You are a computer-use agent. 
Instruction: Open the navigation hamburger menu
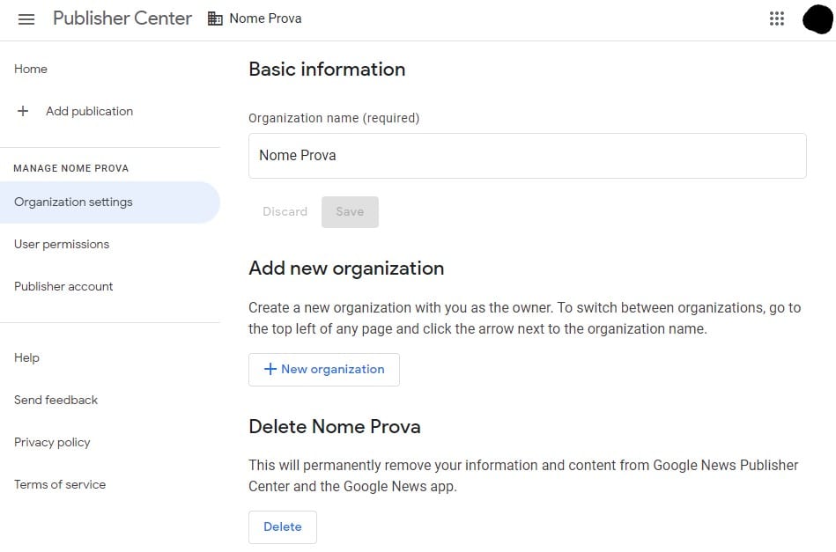pos(26,18)
